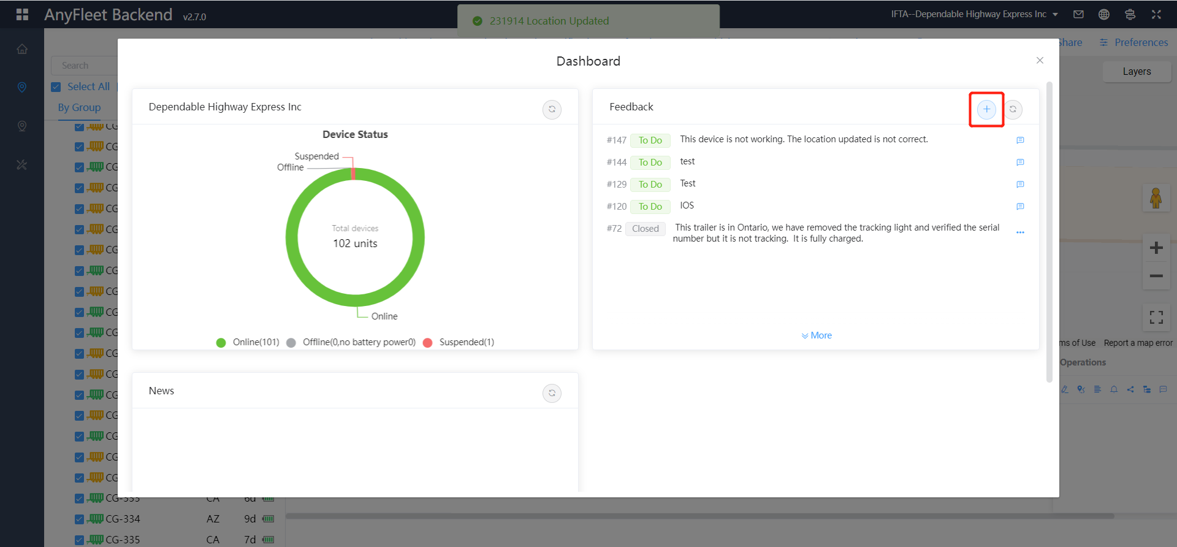
Task: Open Preferences
Action: click(x=1133, y=42)
